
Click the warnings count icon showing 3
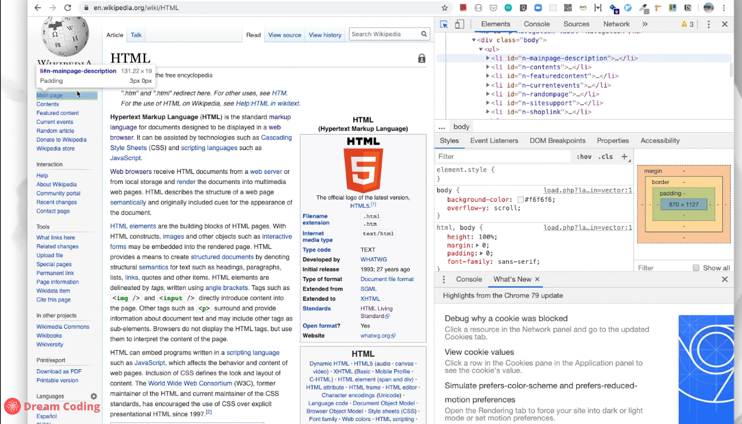click(688, 24)
